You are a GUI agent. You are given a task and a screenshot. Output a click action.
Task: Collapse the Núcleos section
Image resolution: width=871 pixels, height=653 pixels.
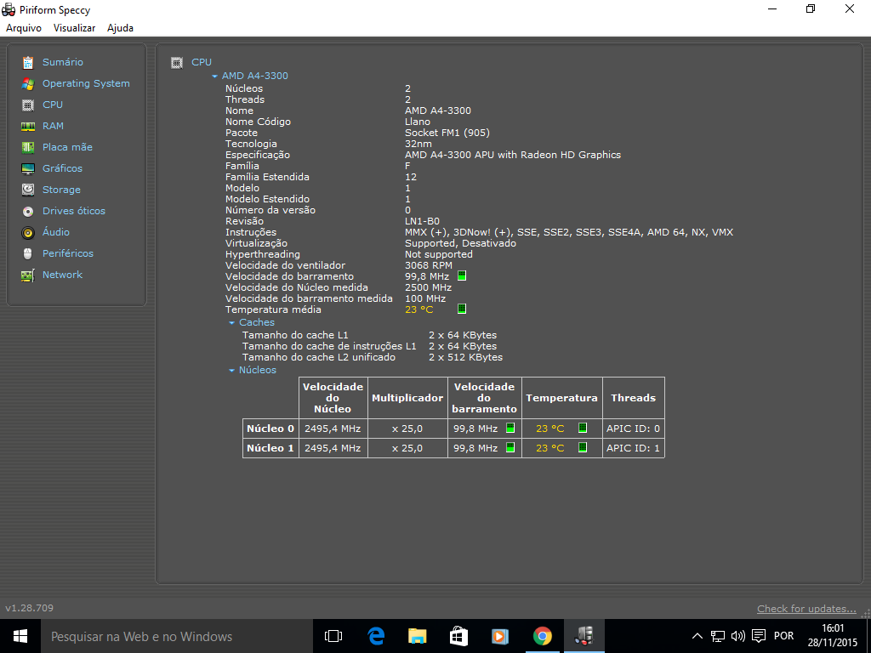(x=231, y=371)
